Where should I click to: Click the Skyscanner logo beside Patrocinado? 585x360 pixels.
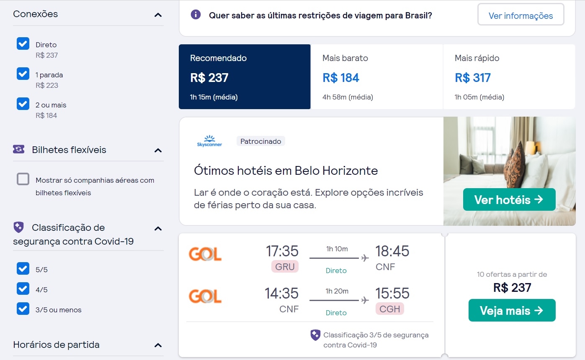click(x=209, y=140)
